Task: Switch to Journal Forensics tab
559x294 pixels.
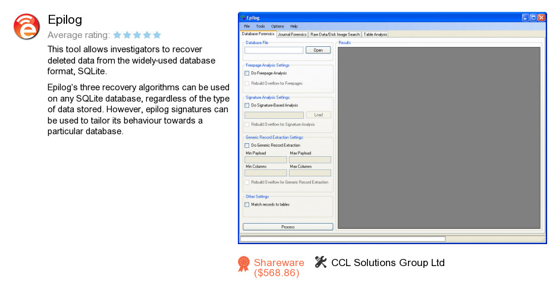Action: pyautogui.click(x=292, y=34)
